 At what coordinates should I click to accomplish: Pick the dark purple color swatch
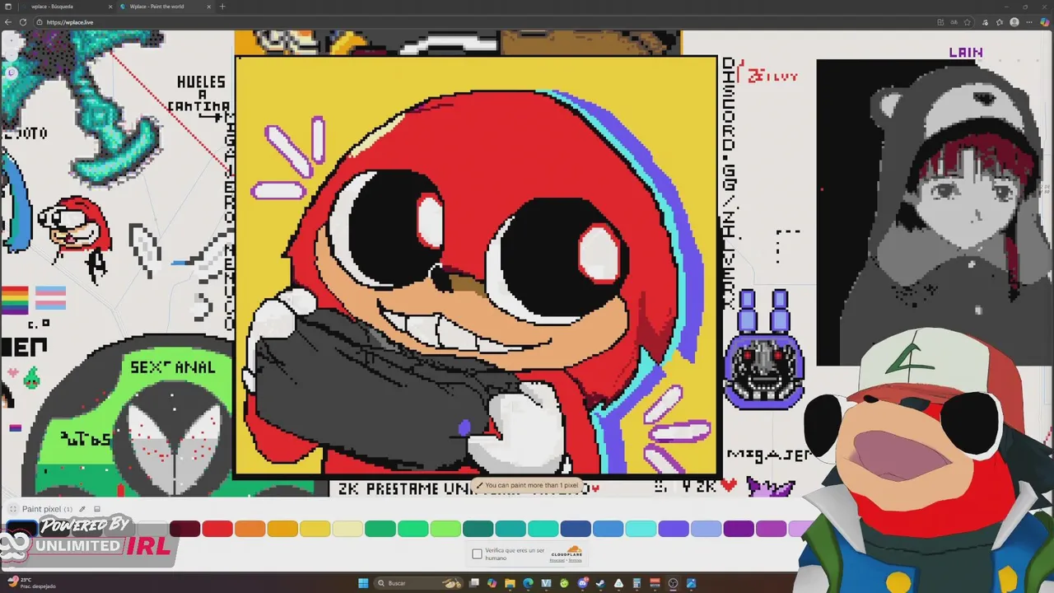(739, 529)
